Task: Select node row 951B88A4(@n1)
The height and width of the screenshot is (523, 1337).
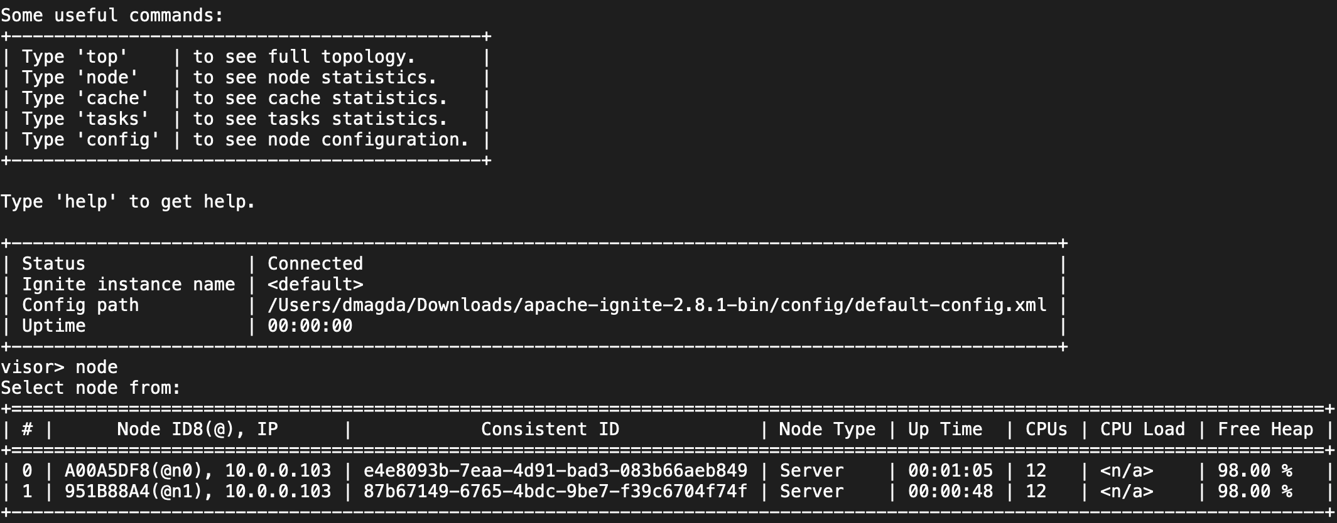Action: pos(197,492)
